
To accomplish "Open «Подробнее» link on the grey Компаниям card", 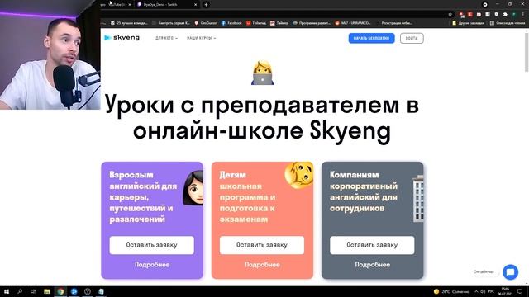I will pyautogui.click(x=373, y=265).
